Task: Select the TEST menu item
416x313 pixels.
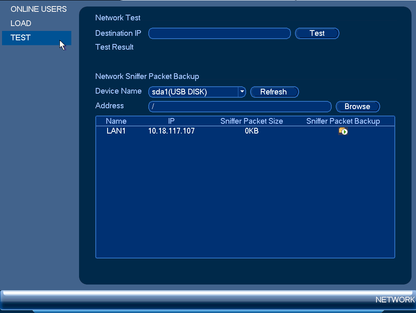Action: [x=36, y=37]
